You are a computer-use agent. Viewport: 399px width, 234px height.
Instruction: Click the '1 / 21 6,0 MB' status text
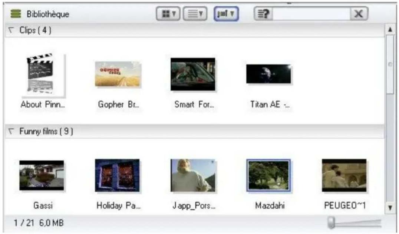pyautogui.click(x=39, y=223)
